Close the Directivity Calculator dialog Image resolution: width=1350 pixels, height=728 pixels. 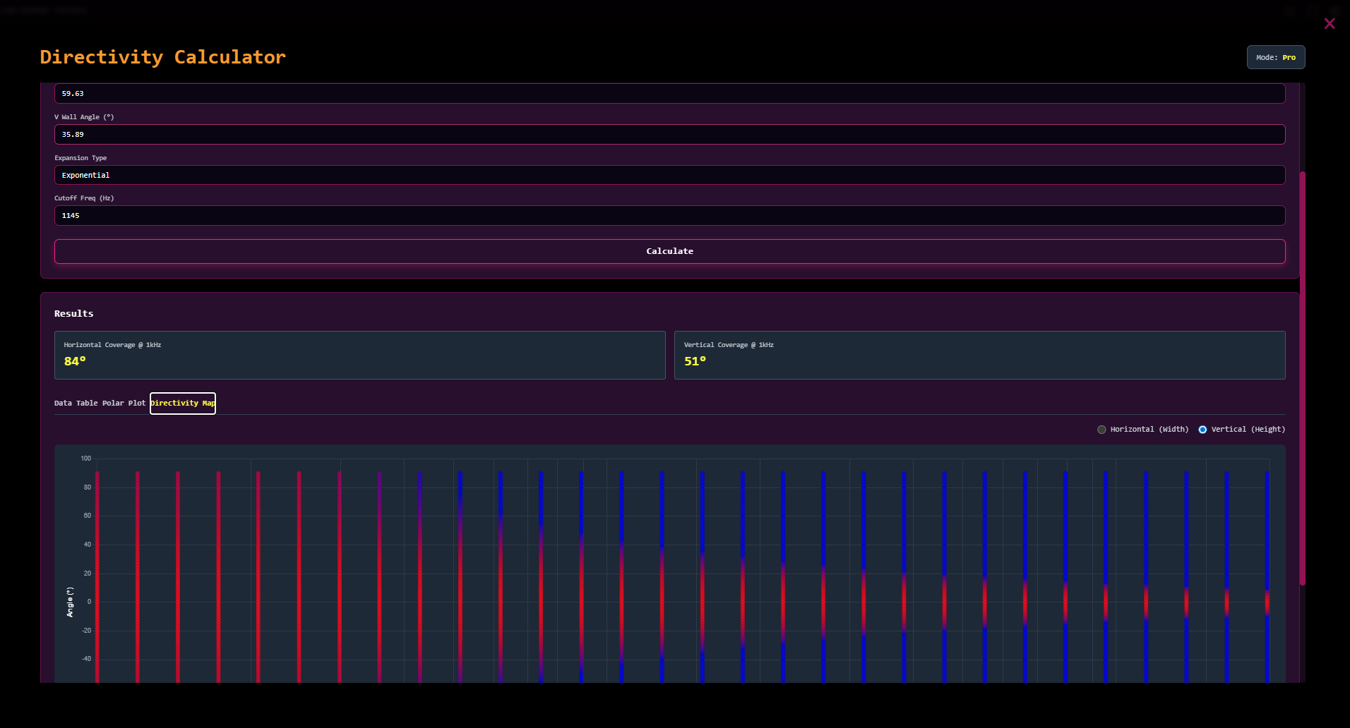pos(1330,24)
